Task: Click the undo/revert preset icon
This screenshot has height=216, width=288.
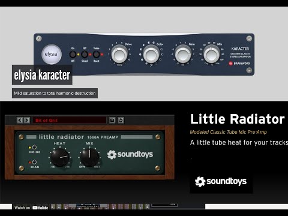Action: (x=121, y=120)
